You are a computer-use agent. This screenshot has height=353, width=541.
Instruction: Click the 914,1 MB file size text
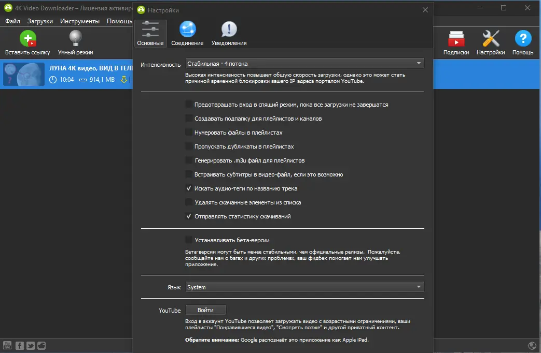(x=102, y=80)
